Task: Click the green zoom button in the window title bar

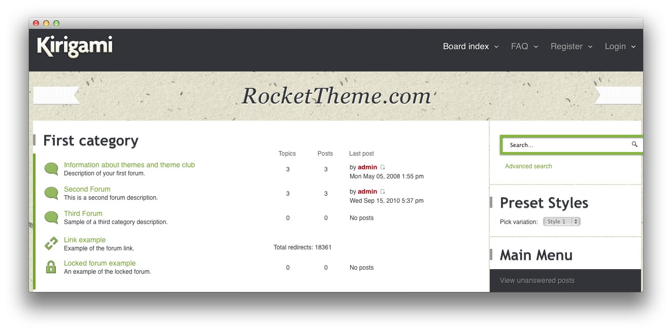Action: [56, 23]
